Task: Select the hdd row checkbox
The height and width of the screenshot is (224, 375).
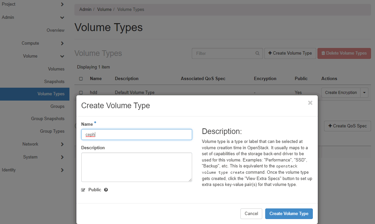Action: (81, 93)
